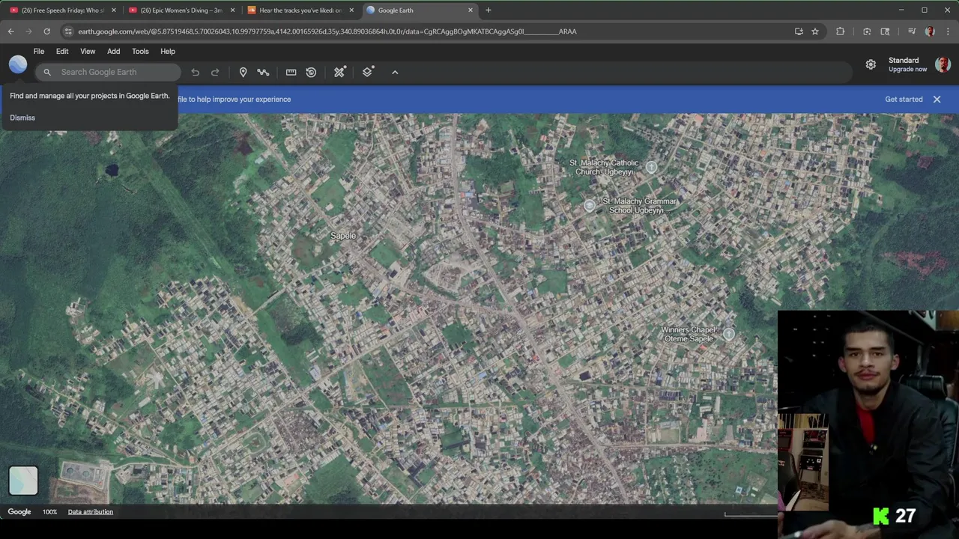Image resolution: width=959 pixels, height=539 pixels.
Task: Click the 100% value in status bar
Action: coord(49,512)
